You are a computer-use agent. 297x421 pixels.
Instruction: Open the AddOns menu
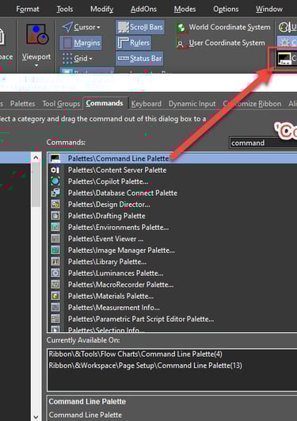click(143, 10)
